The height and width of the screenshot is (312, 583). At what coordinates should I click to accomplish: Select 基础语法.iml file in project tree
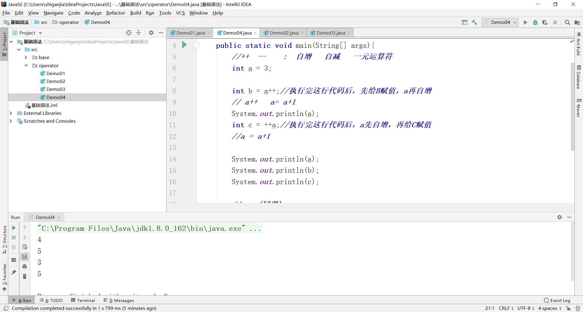(x=44, y=105)
